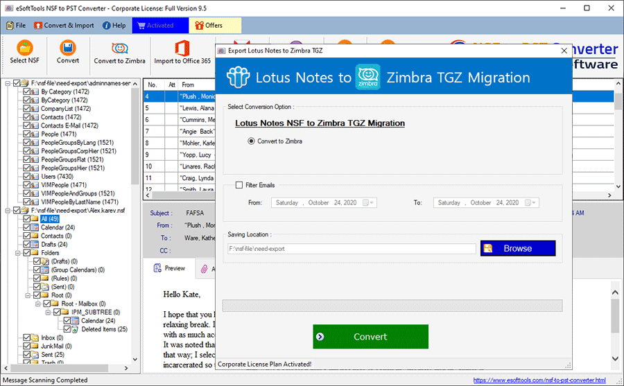
Task: Click the Users (7430) view icon
Action: click(x=35, y=176)
